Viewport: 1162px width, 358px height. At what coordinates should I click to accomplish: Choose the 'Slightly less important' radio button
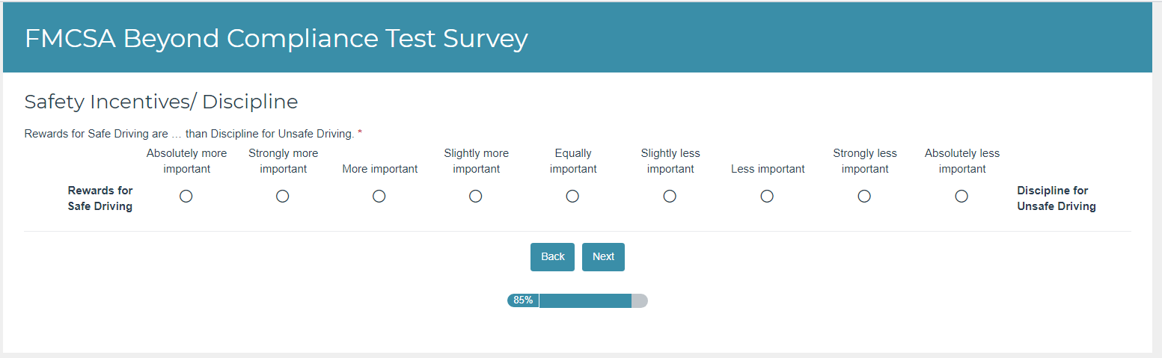tap(670, 196)
